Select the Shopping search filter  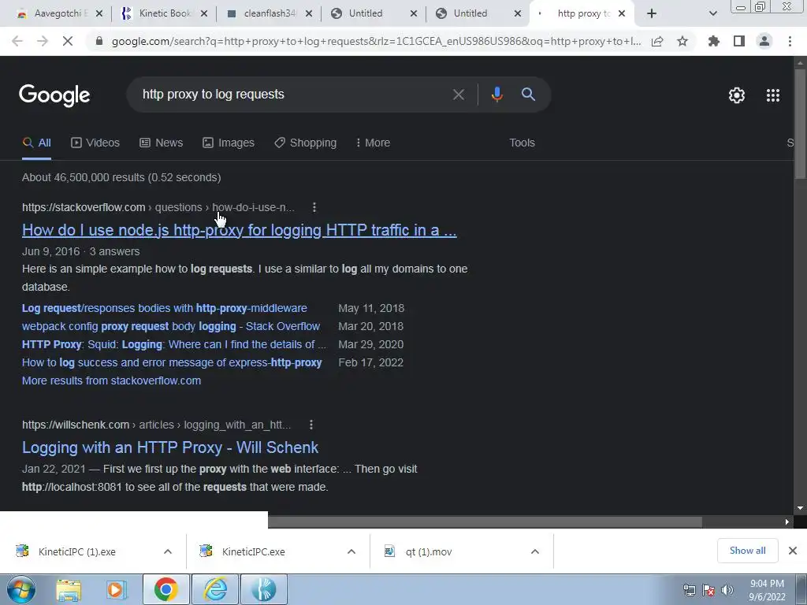click(x=305, y=143)
